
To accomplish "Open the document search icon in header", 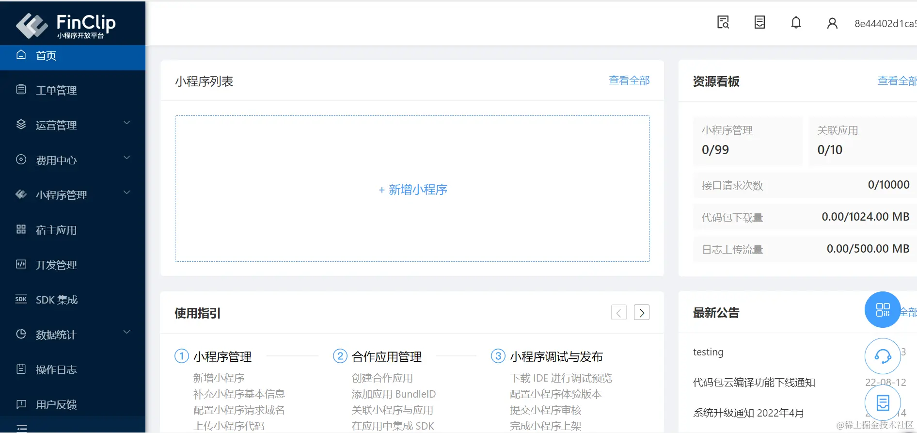I will click(x=723, y=22).
